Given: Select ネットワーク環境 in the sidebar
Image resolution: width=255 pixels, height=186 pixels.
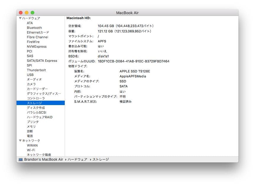Looking at the screenshot, I should click(39, 155).
